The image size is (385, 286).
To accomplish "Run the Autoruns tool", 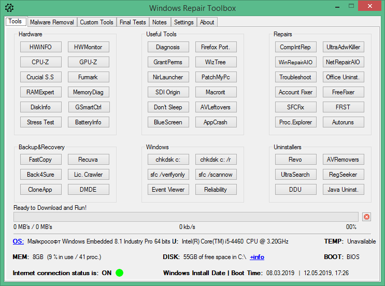I will 343,122.
